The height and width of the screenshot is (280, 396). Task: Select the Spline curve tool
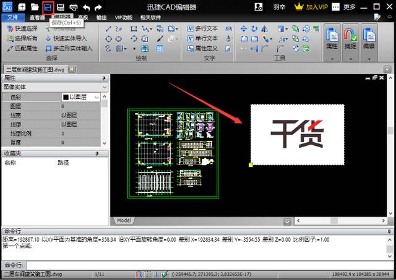point(119,29)
